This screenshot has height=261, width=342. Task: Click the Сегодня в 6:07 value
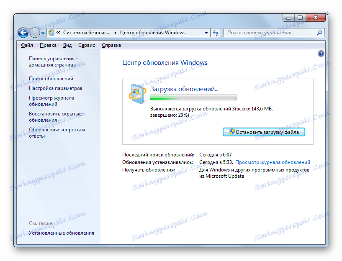pyautogui.click(x=216, y=155)
